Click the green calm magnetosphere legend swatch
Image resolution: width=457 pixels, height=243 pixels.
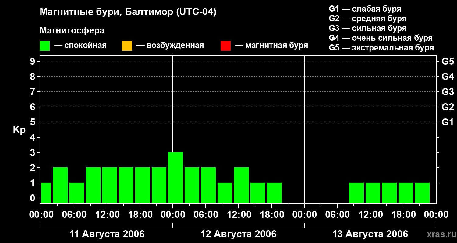pyautogui.click(x=44, y=46)
